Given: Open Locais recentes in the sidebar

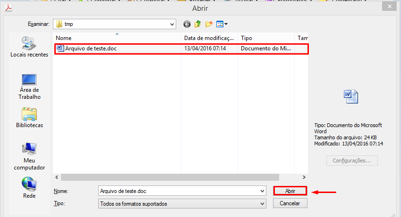Looking at the screenshot, I should pyautogui.click(x=29, y=47).
